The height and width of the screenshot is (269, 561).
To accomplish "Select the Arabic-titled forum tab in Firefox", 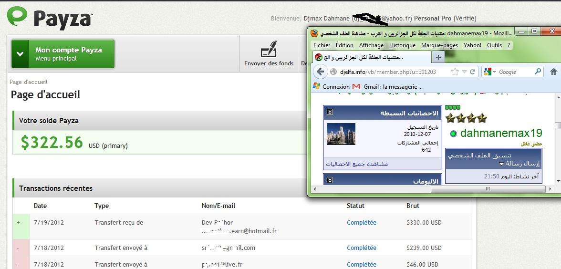I will click(x=371, y=57).
